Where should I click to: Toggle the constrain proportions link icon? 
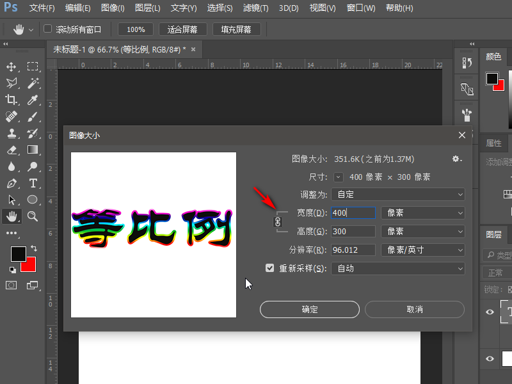pyautogui.click(x=278, y=222)
